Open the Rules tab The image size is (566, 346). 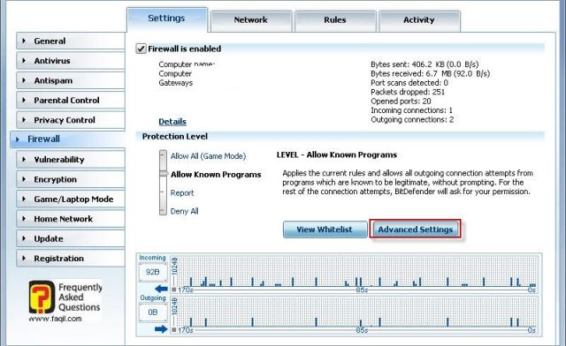[x=335, y=20]
